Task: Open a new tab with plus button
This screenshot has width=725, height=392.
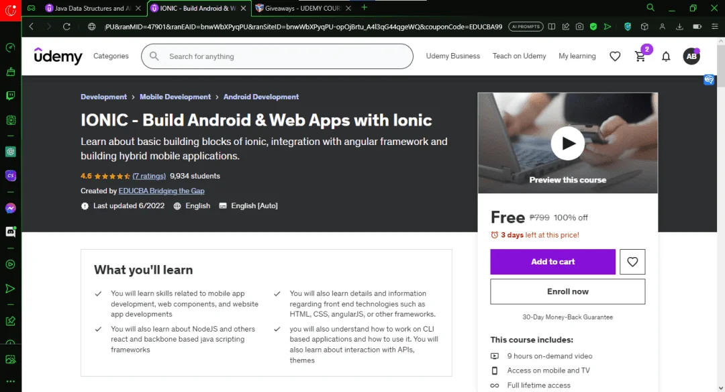Action: coord(365,7)
